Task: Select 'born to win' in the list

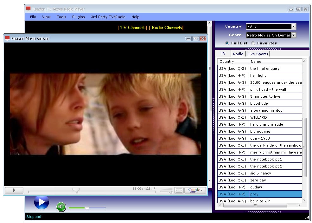Action: (x=259, y=201)
